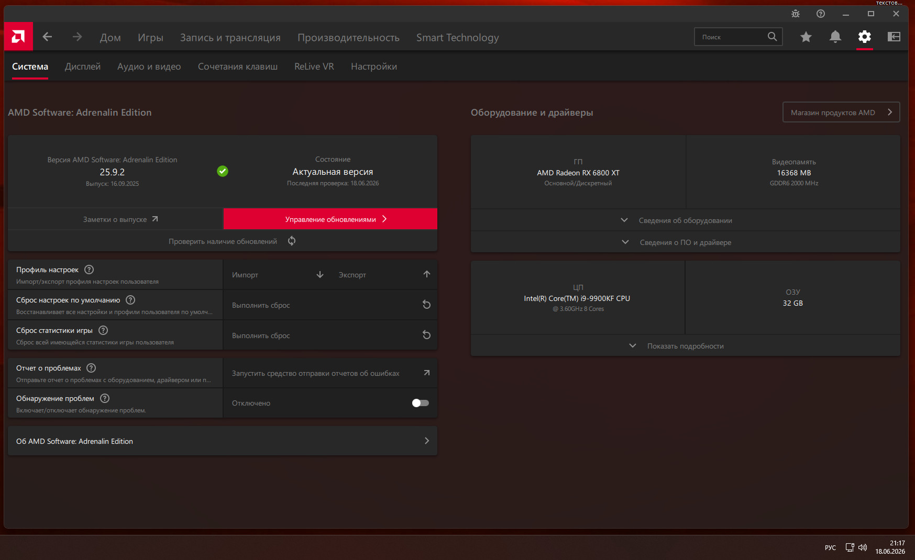Open help question mark in title bar
The width and height of the screenshot is (915, 560).
[821, 14]
